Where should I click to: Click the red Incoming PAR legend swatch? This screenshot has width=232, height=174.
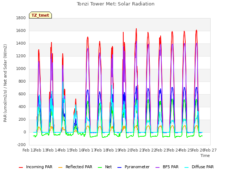click(21, 167)
